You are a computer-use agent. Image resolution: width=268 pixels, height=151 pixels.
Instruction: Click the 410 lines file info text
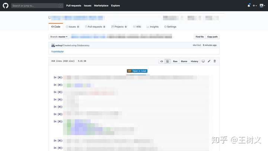(x=68, y=61)
